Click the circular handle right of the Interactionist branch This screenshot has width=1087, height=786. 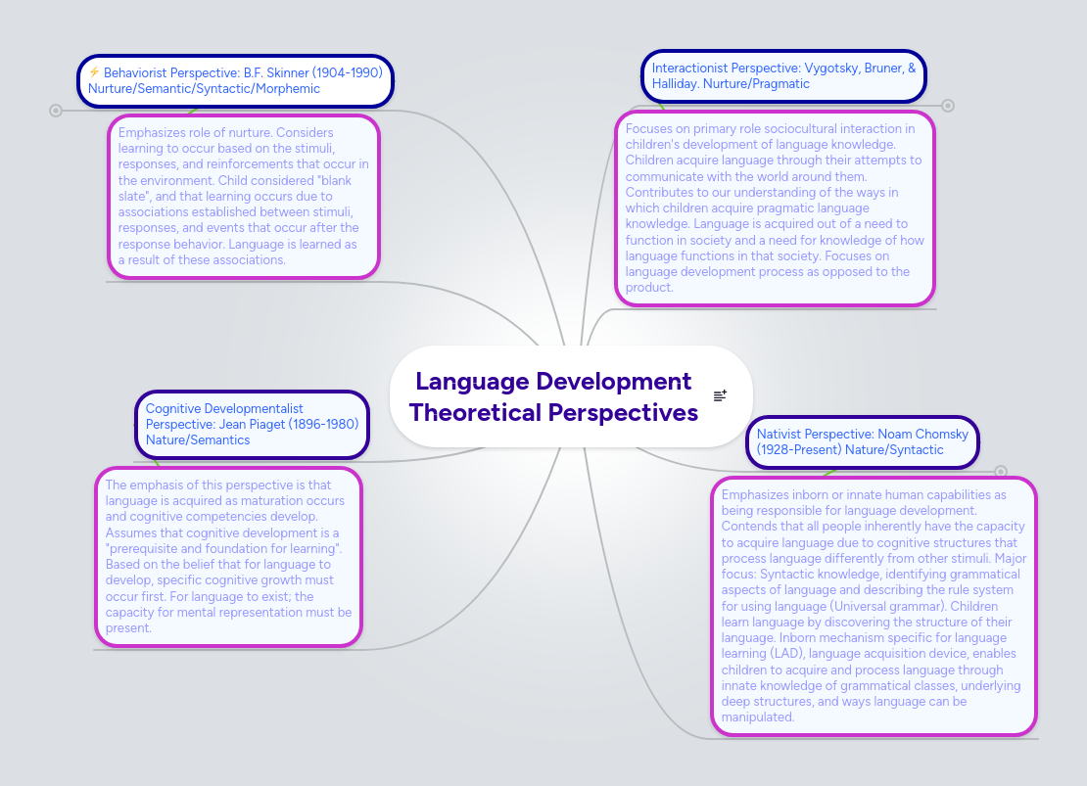(x=947, y=105)
